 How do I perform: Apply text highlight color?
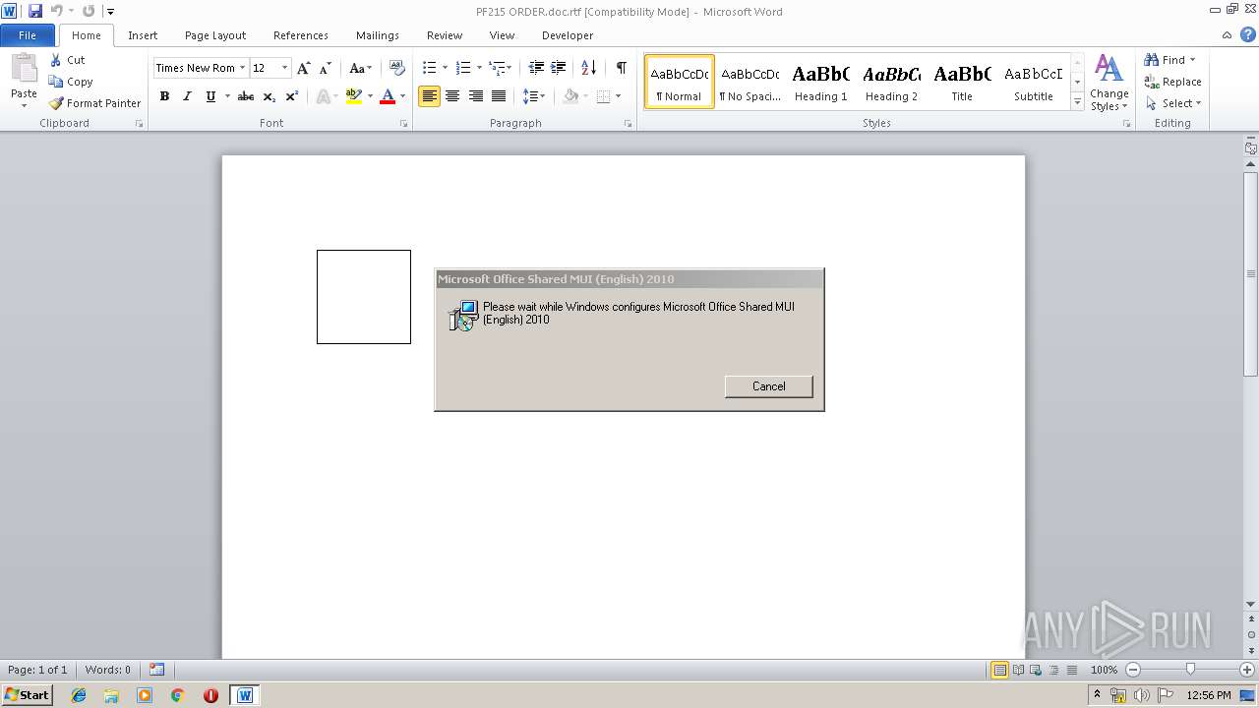click(x=354, y=96)
